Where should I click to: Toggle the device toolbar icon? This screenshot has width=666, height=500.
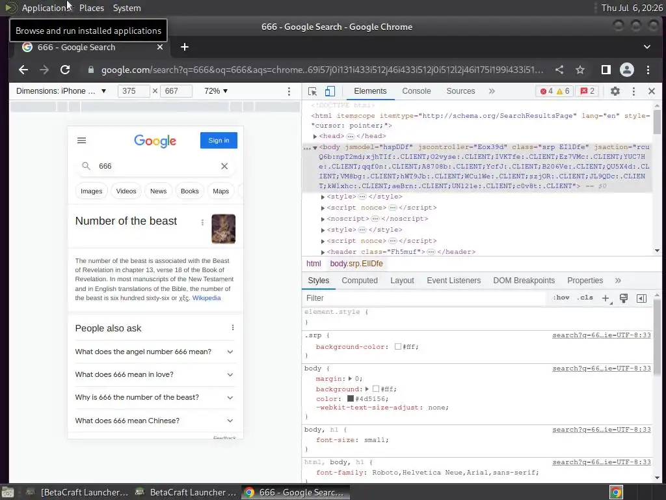(x=330, y=91)
